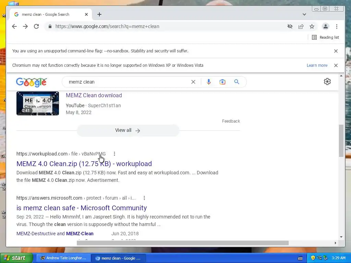Submit search with the magnifying glass icon

[237, 82]
